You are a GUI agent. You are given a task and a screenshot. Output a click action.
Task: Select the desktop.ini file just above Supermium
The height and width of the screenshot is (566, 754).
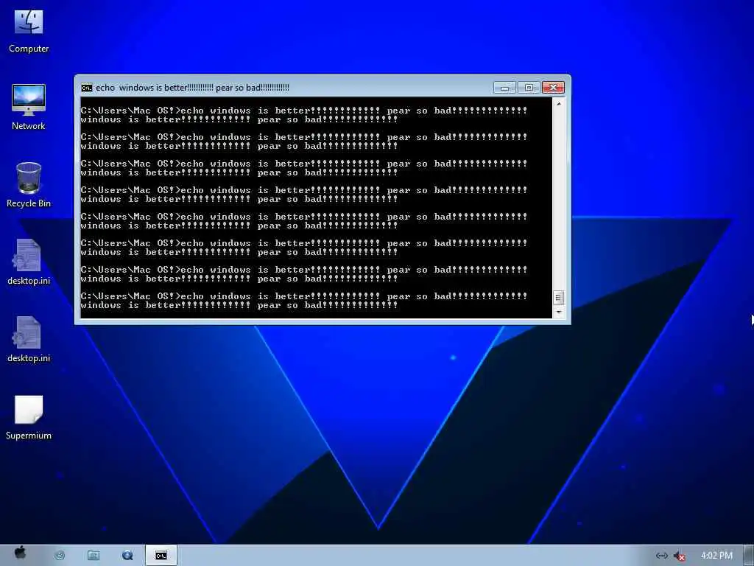pyautogui.click(x=29, y=340)
